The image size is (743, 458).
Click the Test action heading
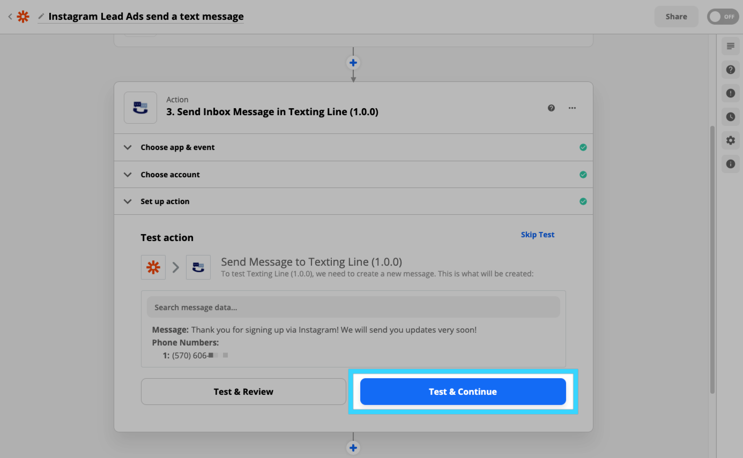[167, 237]
